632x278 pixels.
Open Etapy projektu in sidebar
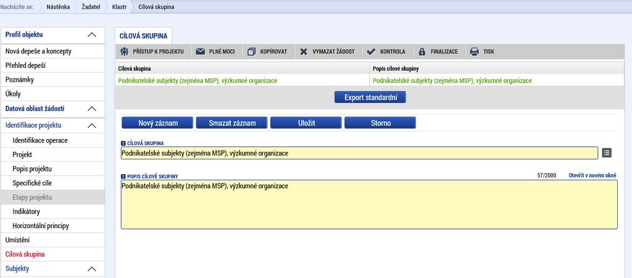coord(53,197)
